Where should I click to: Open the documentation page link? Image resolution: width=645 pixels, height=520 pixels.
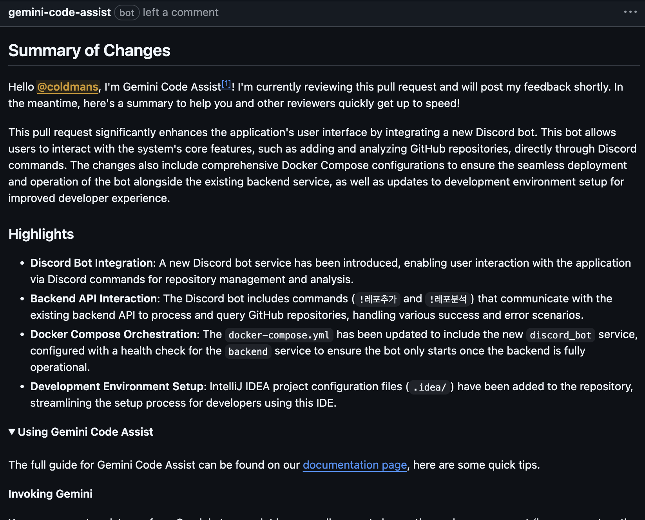tap(355, 465)
